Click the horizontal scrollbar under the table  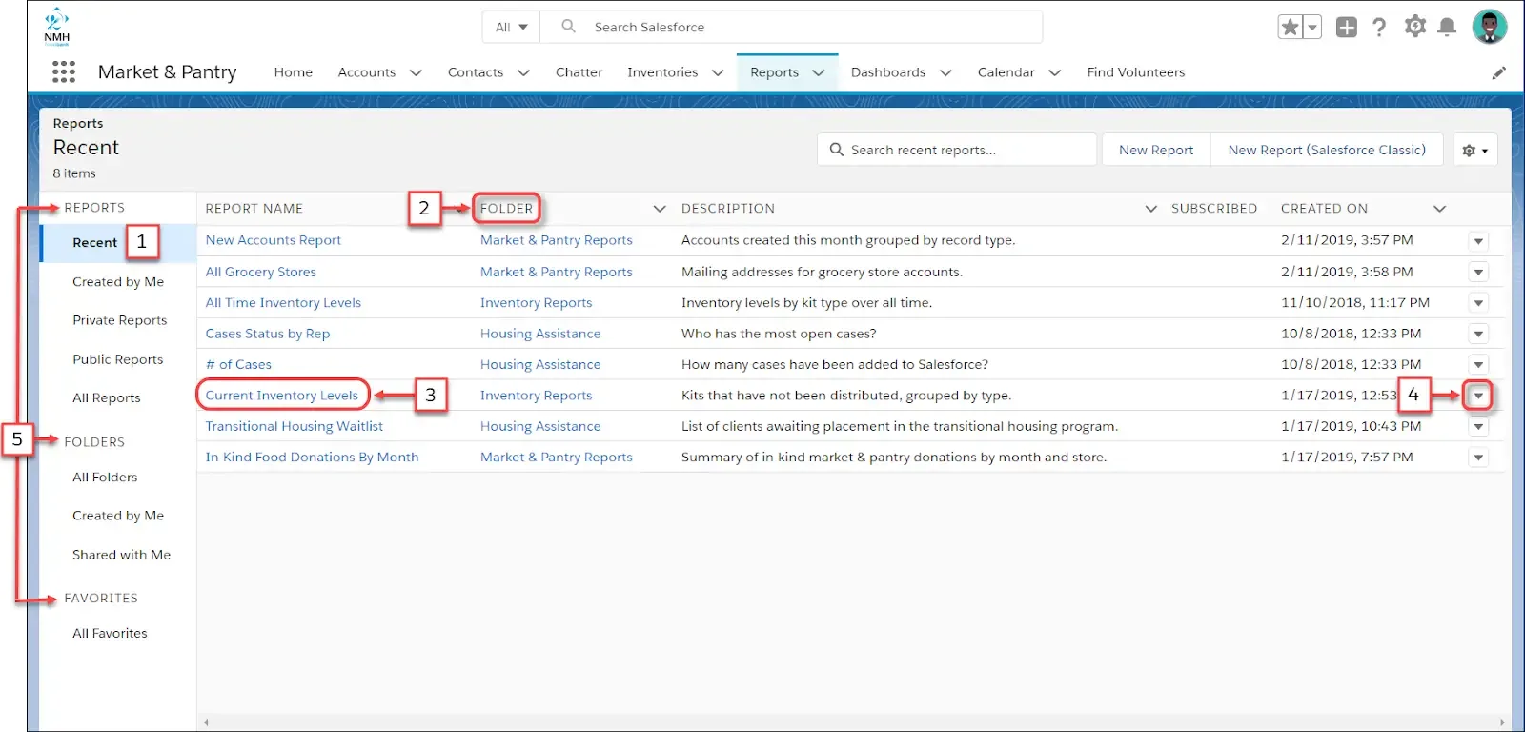(x=854, y=722)
